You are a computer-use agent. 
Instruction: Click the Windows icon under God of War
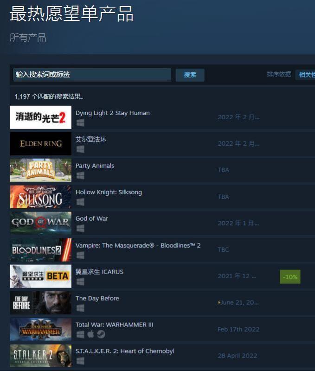(80, 228)
